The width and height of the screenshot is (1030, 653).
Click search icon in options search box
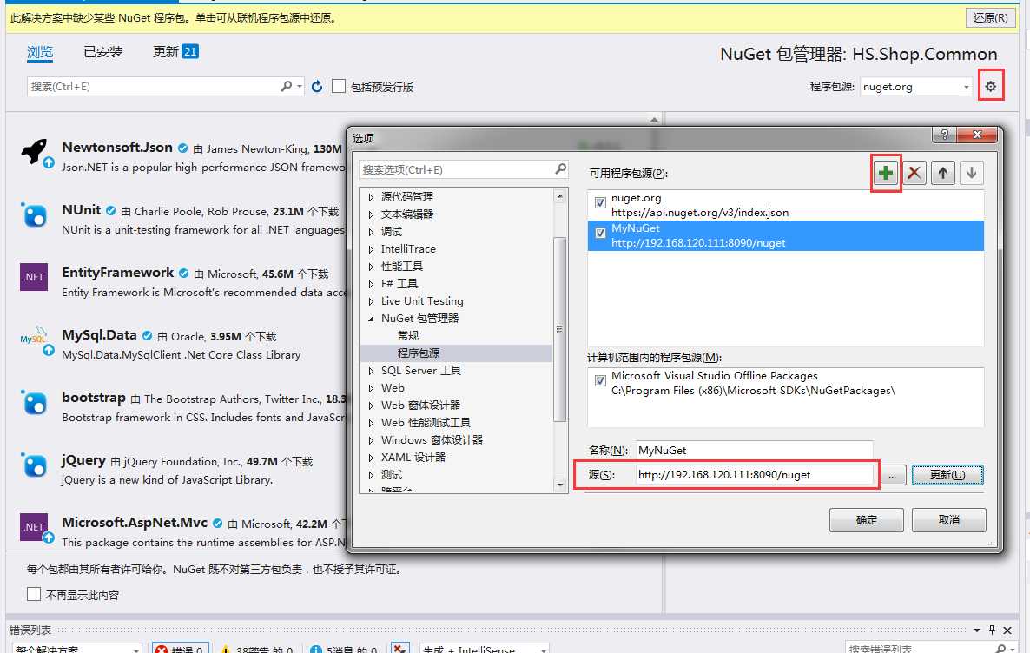560,168
